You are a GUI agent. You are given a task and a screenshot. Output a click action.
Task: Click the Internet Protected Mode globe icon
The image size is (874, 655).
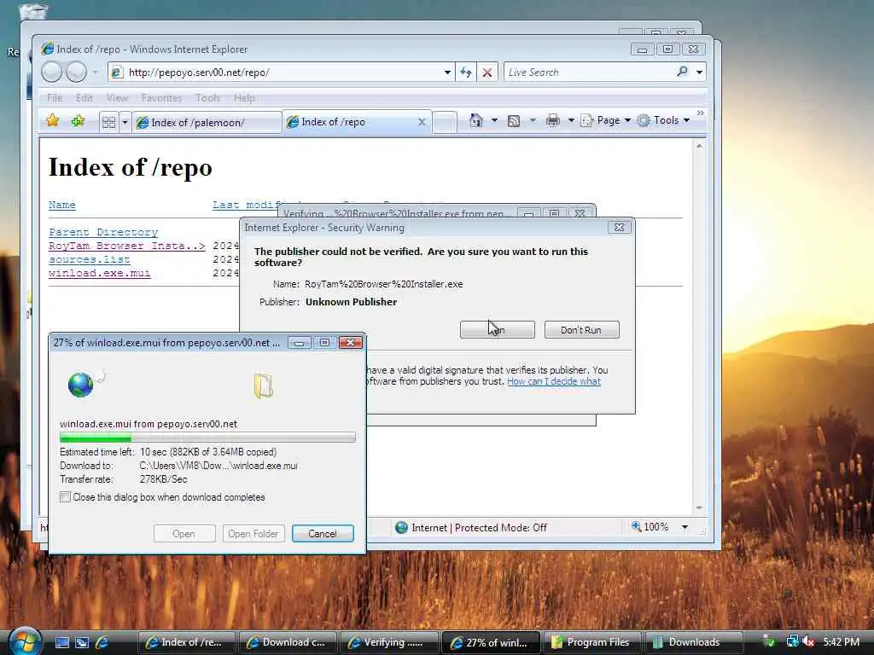point(401,527)
